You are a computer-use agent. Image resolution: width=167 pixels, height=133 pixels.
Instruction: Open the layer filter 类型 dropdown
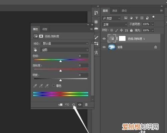click(x=111, y=18)
